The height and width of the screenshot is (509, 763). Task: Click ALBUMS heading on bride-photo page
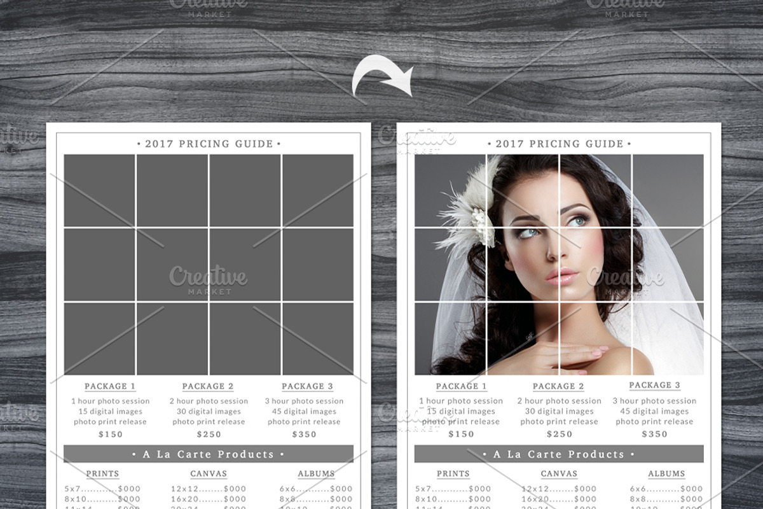click(x=666, y=473)
